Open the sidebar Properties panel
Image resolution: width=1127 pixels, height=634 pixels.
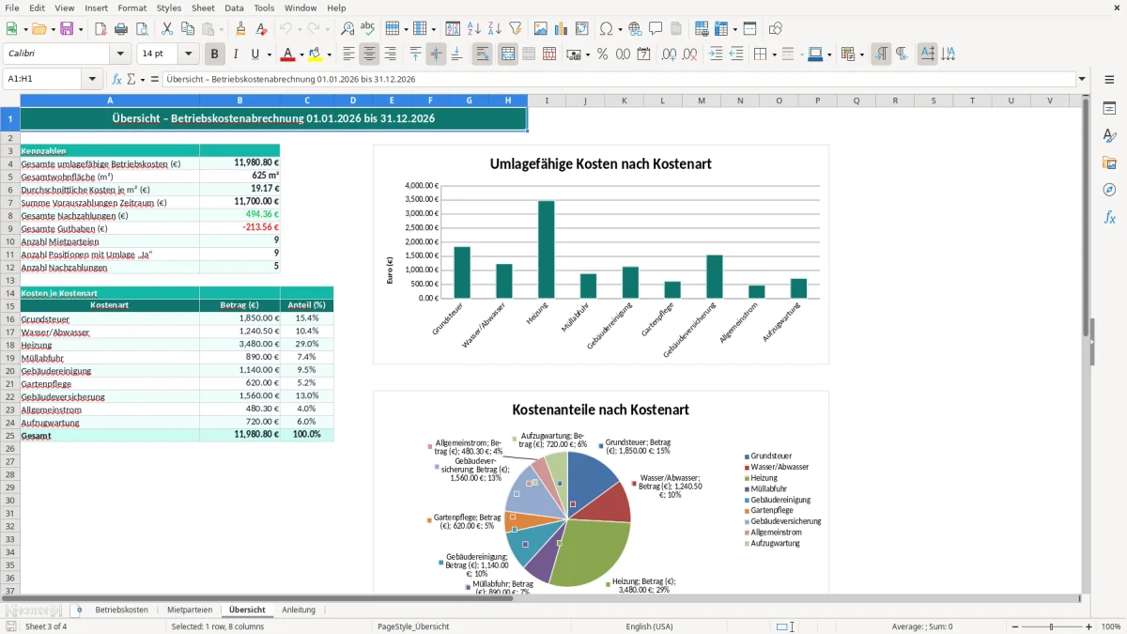[x=1109, y=108]
